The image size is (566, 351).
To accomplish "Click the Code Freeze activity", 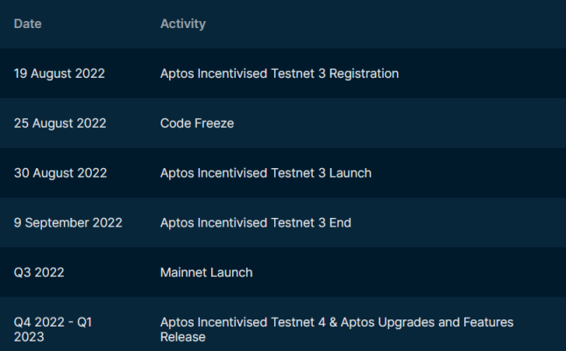I will click(x=196, y=123).
